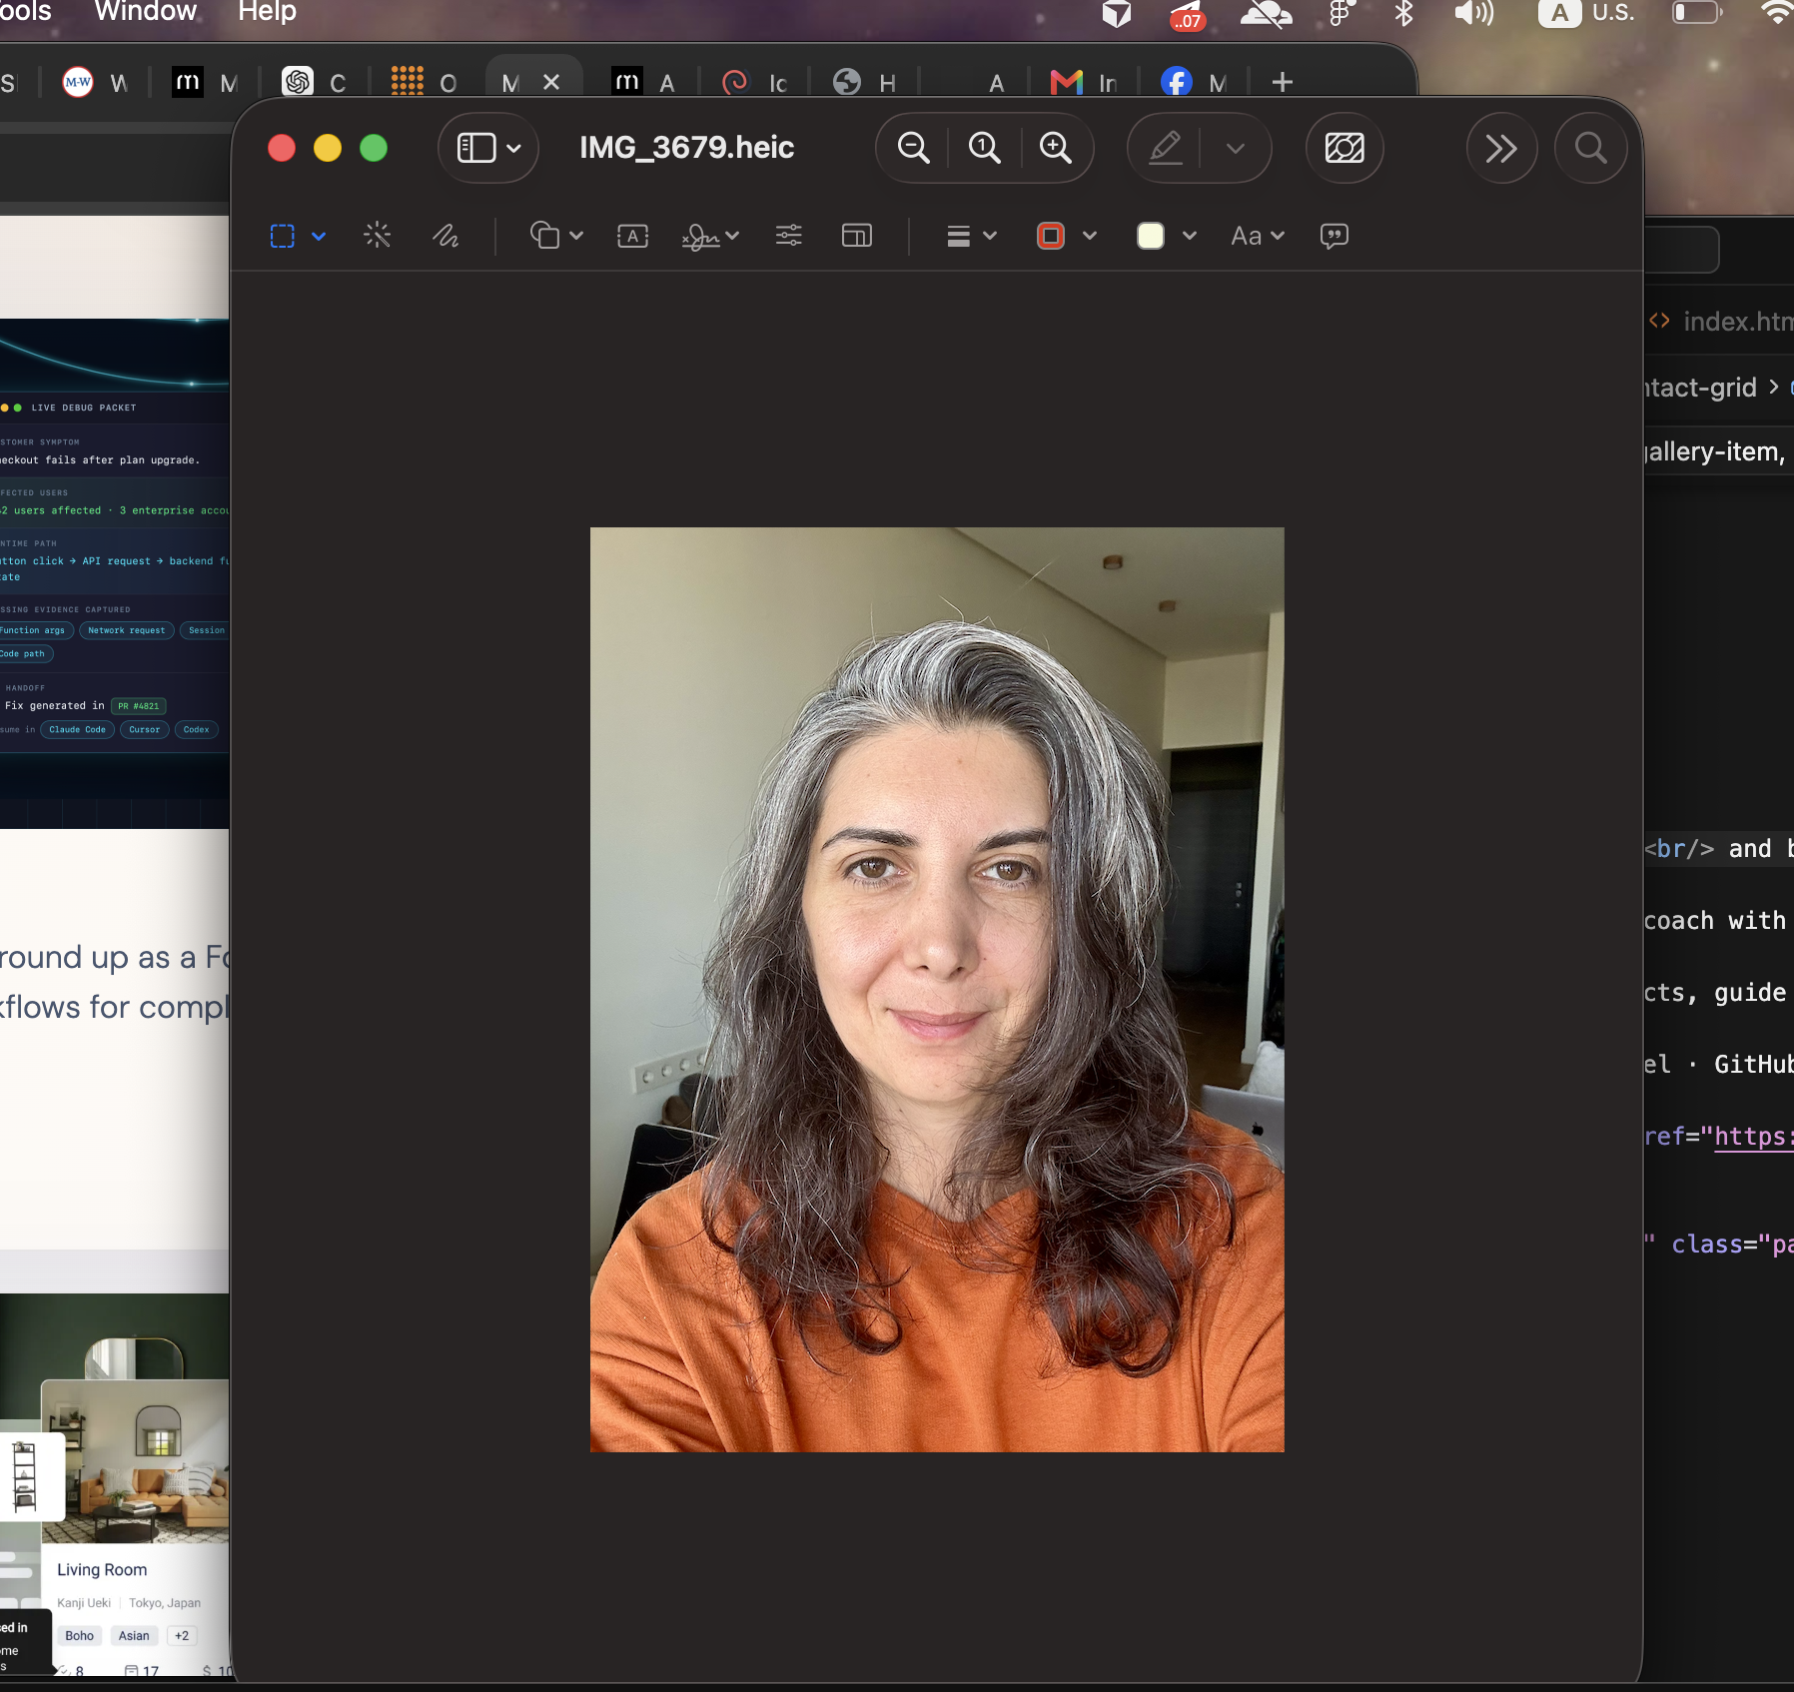This screenshot has width=1794, height=1692.
Task: Select the Instant Alpha magic wand tool
Action: point(377,236)
